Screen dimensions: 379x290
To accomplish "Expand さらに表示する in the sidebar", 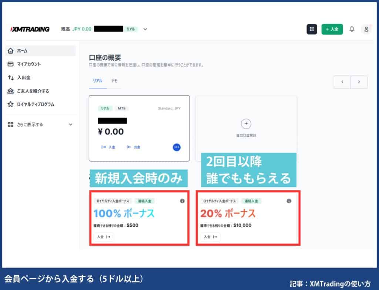I will (x=41, y=125).
